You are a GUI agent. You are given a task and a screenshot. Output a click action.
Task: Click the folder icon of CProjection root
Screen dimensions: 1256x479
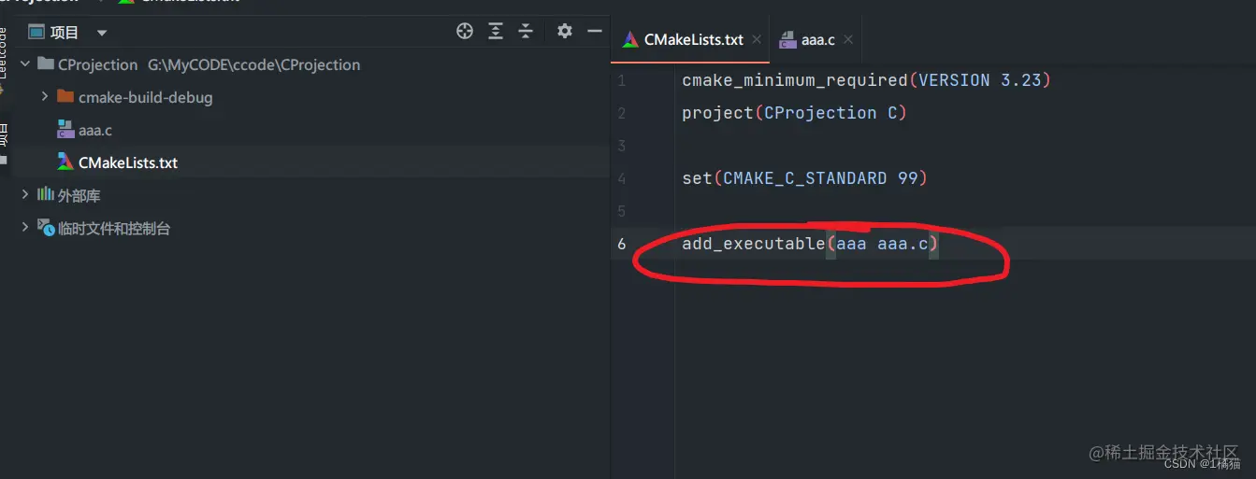[45, 64]
